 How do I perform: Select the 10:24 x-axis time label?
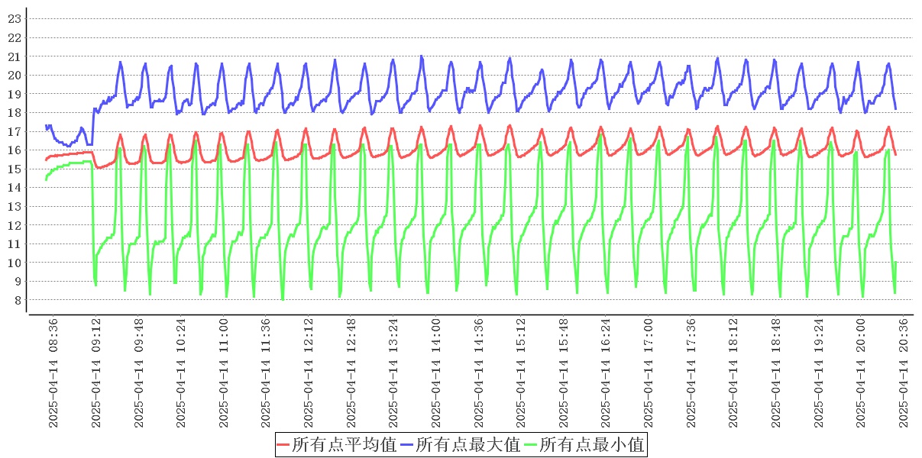[181, 374]
